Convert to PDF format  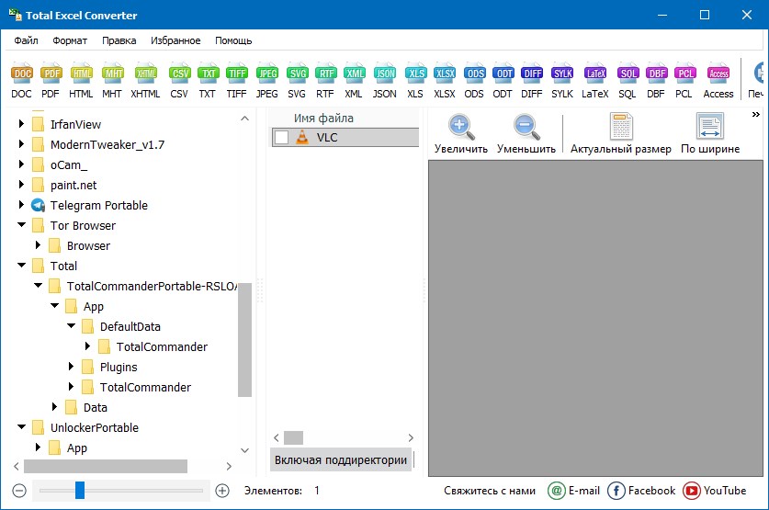(51, 81)
